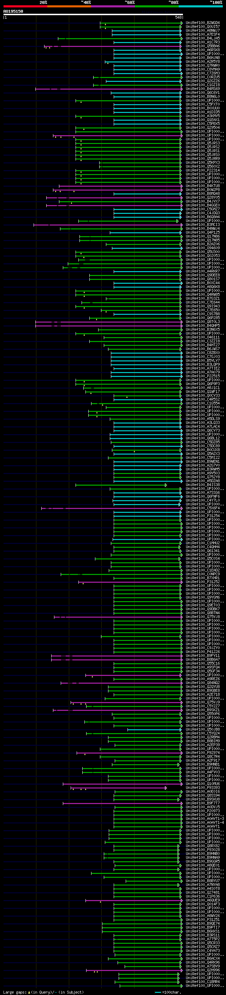The width and height of the screenshot is (226, 995).
Task: Click the red 20% identity legend swatch
Action: [x=25, y=6]
